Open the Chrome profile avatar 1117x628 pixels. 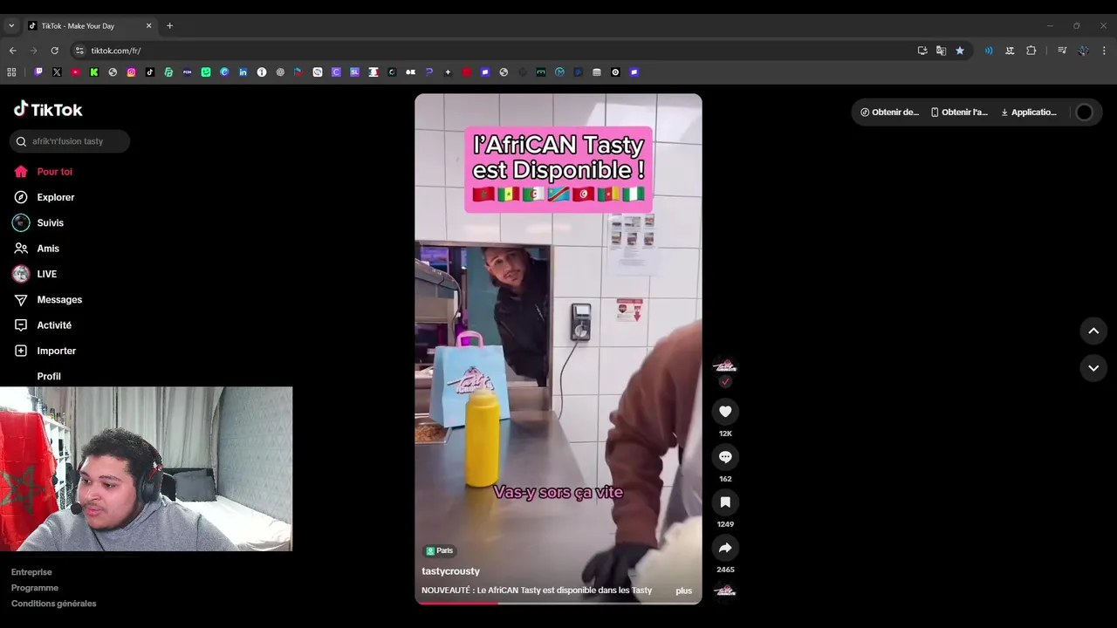click(1083, 51)
